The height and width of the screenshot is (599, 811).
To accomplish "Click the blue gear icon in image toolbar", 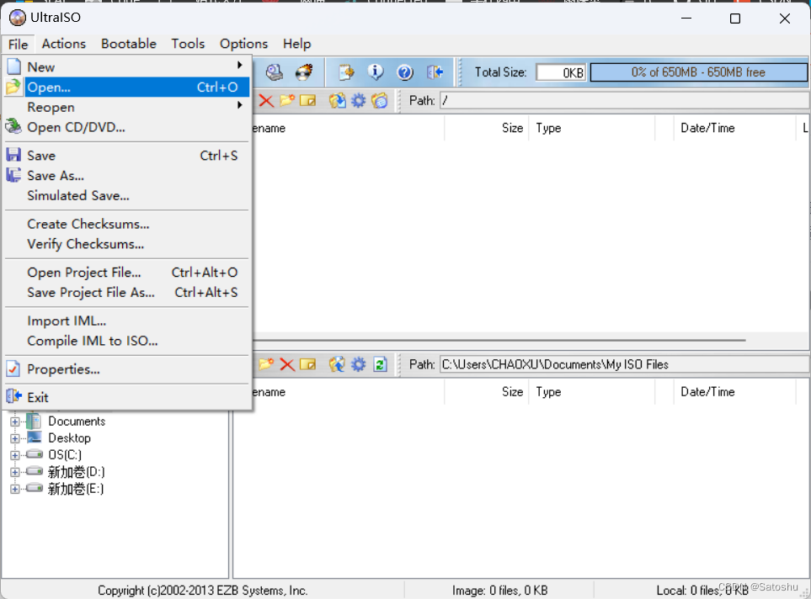I will 359,101.
